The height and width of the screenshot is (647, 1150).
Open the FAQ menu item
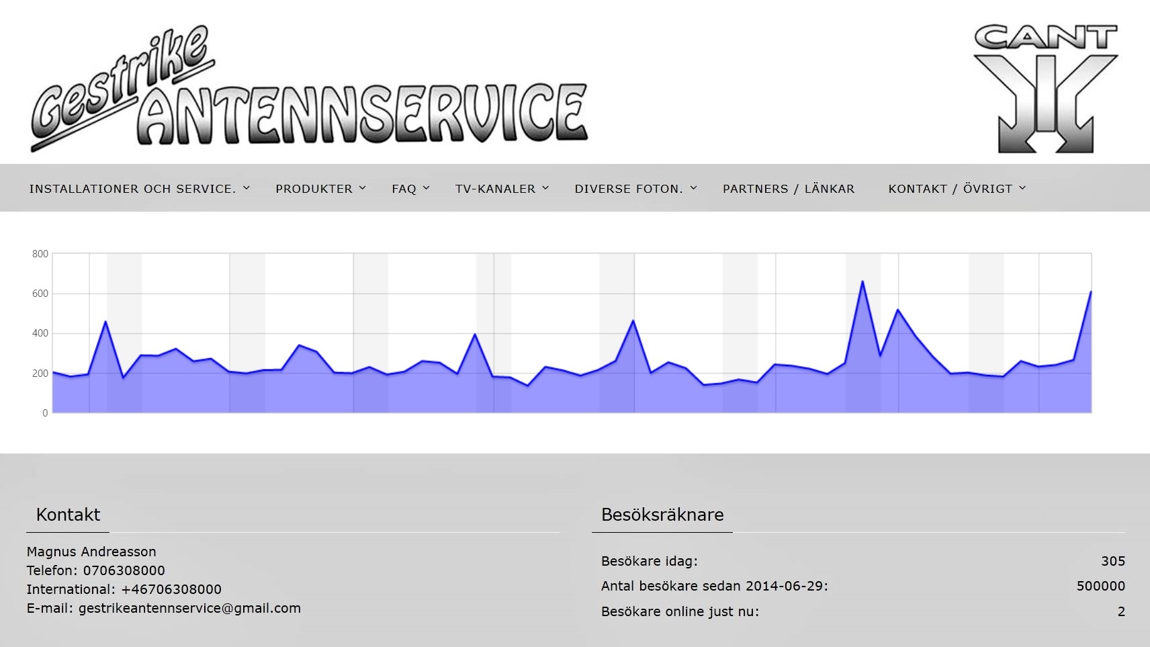tap(404, 189)
